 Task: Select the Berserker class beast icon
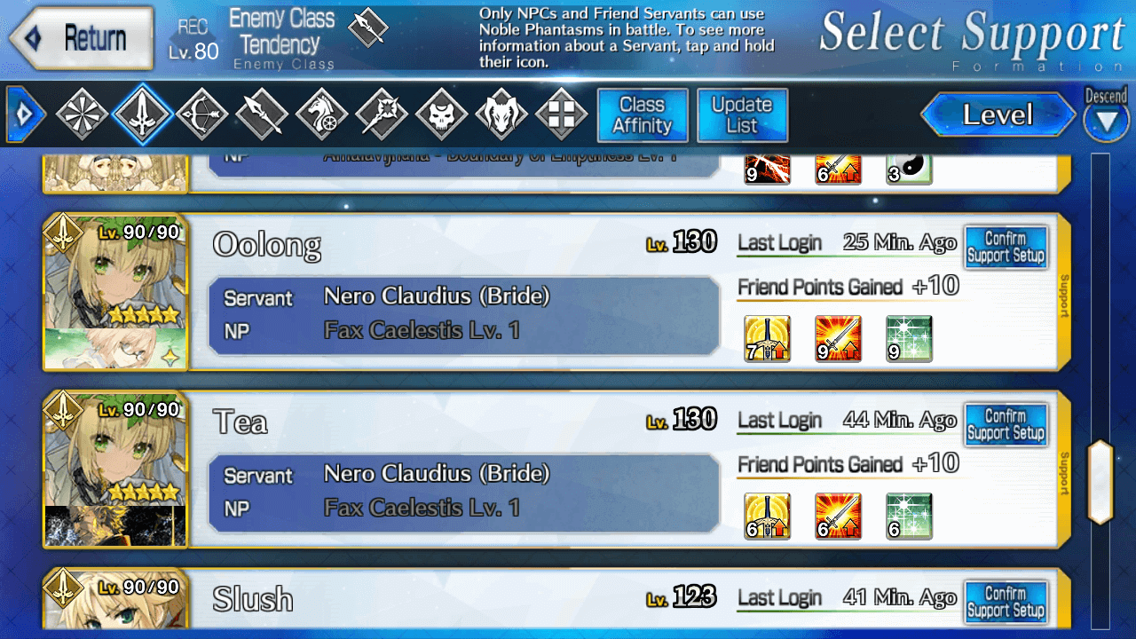click(501, 114)
